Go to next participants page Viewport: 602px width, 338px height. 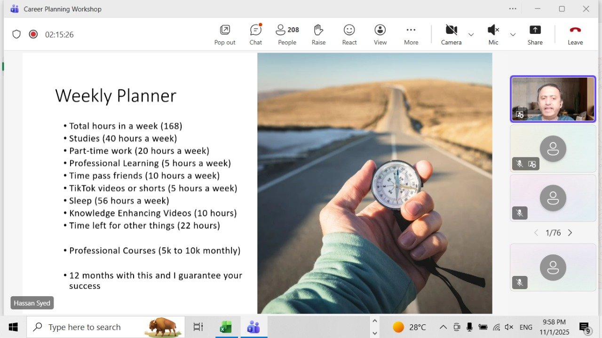(x=570, y=233)
